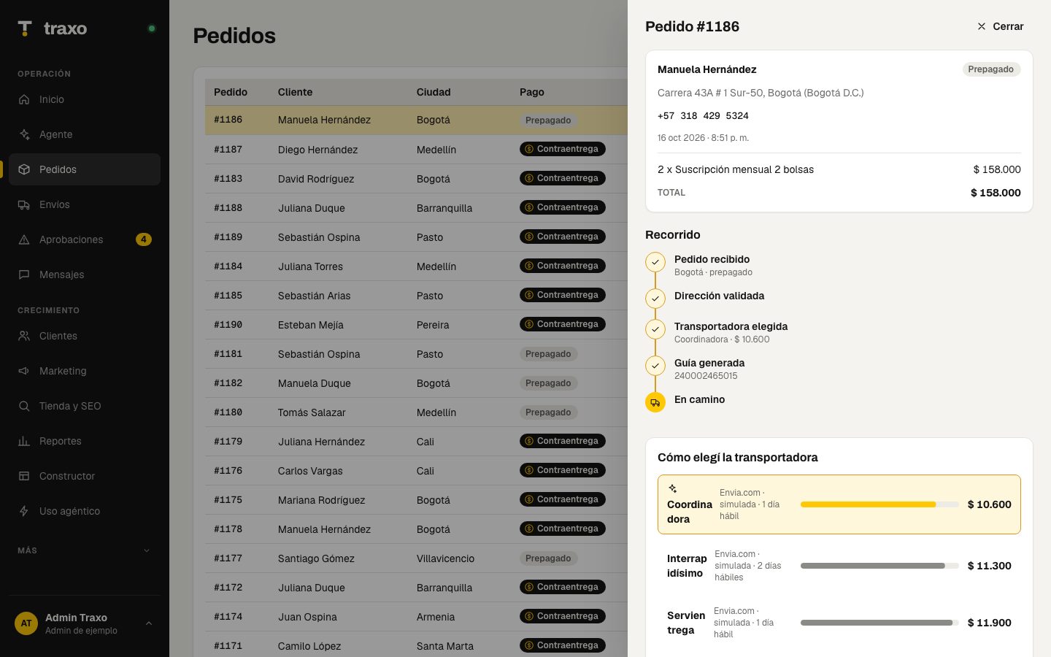
Task: Open the Uso agéntico lightning icon
Action: [x=24, y=511]
